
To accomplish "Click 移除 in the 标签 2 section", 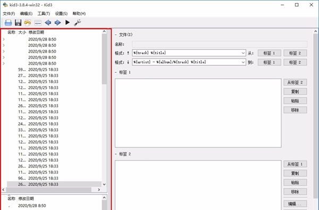I will (295, 192).
